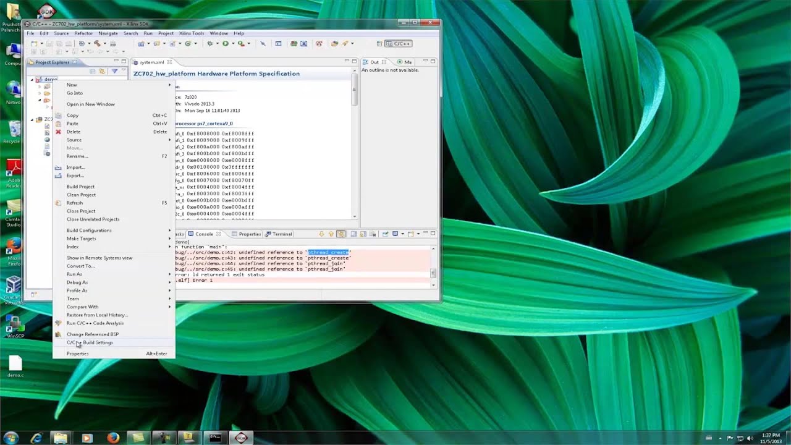791x445 pixels.
Task: Click highlighted pthread_create text in console
Action: pyautogui.click(x=328, y=252)
